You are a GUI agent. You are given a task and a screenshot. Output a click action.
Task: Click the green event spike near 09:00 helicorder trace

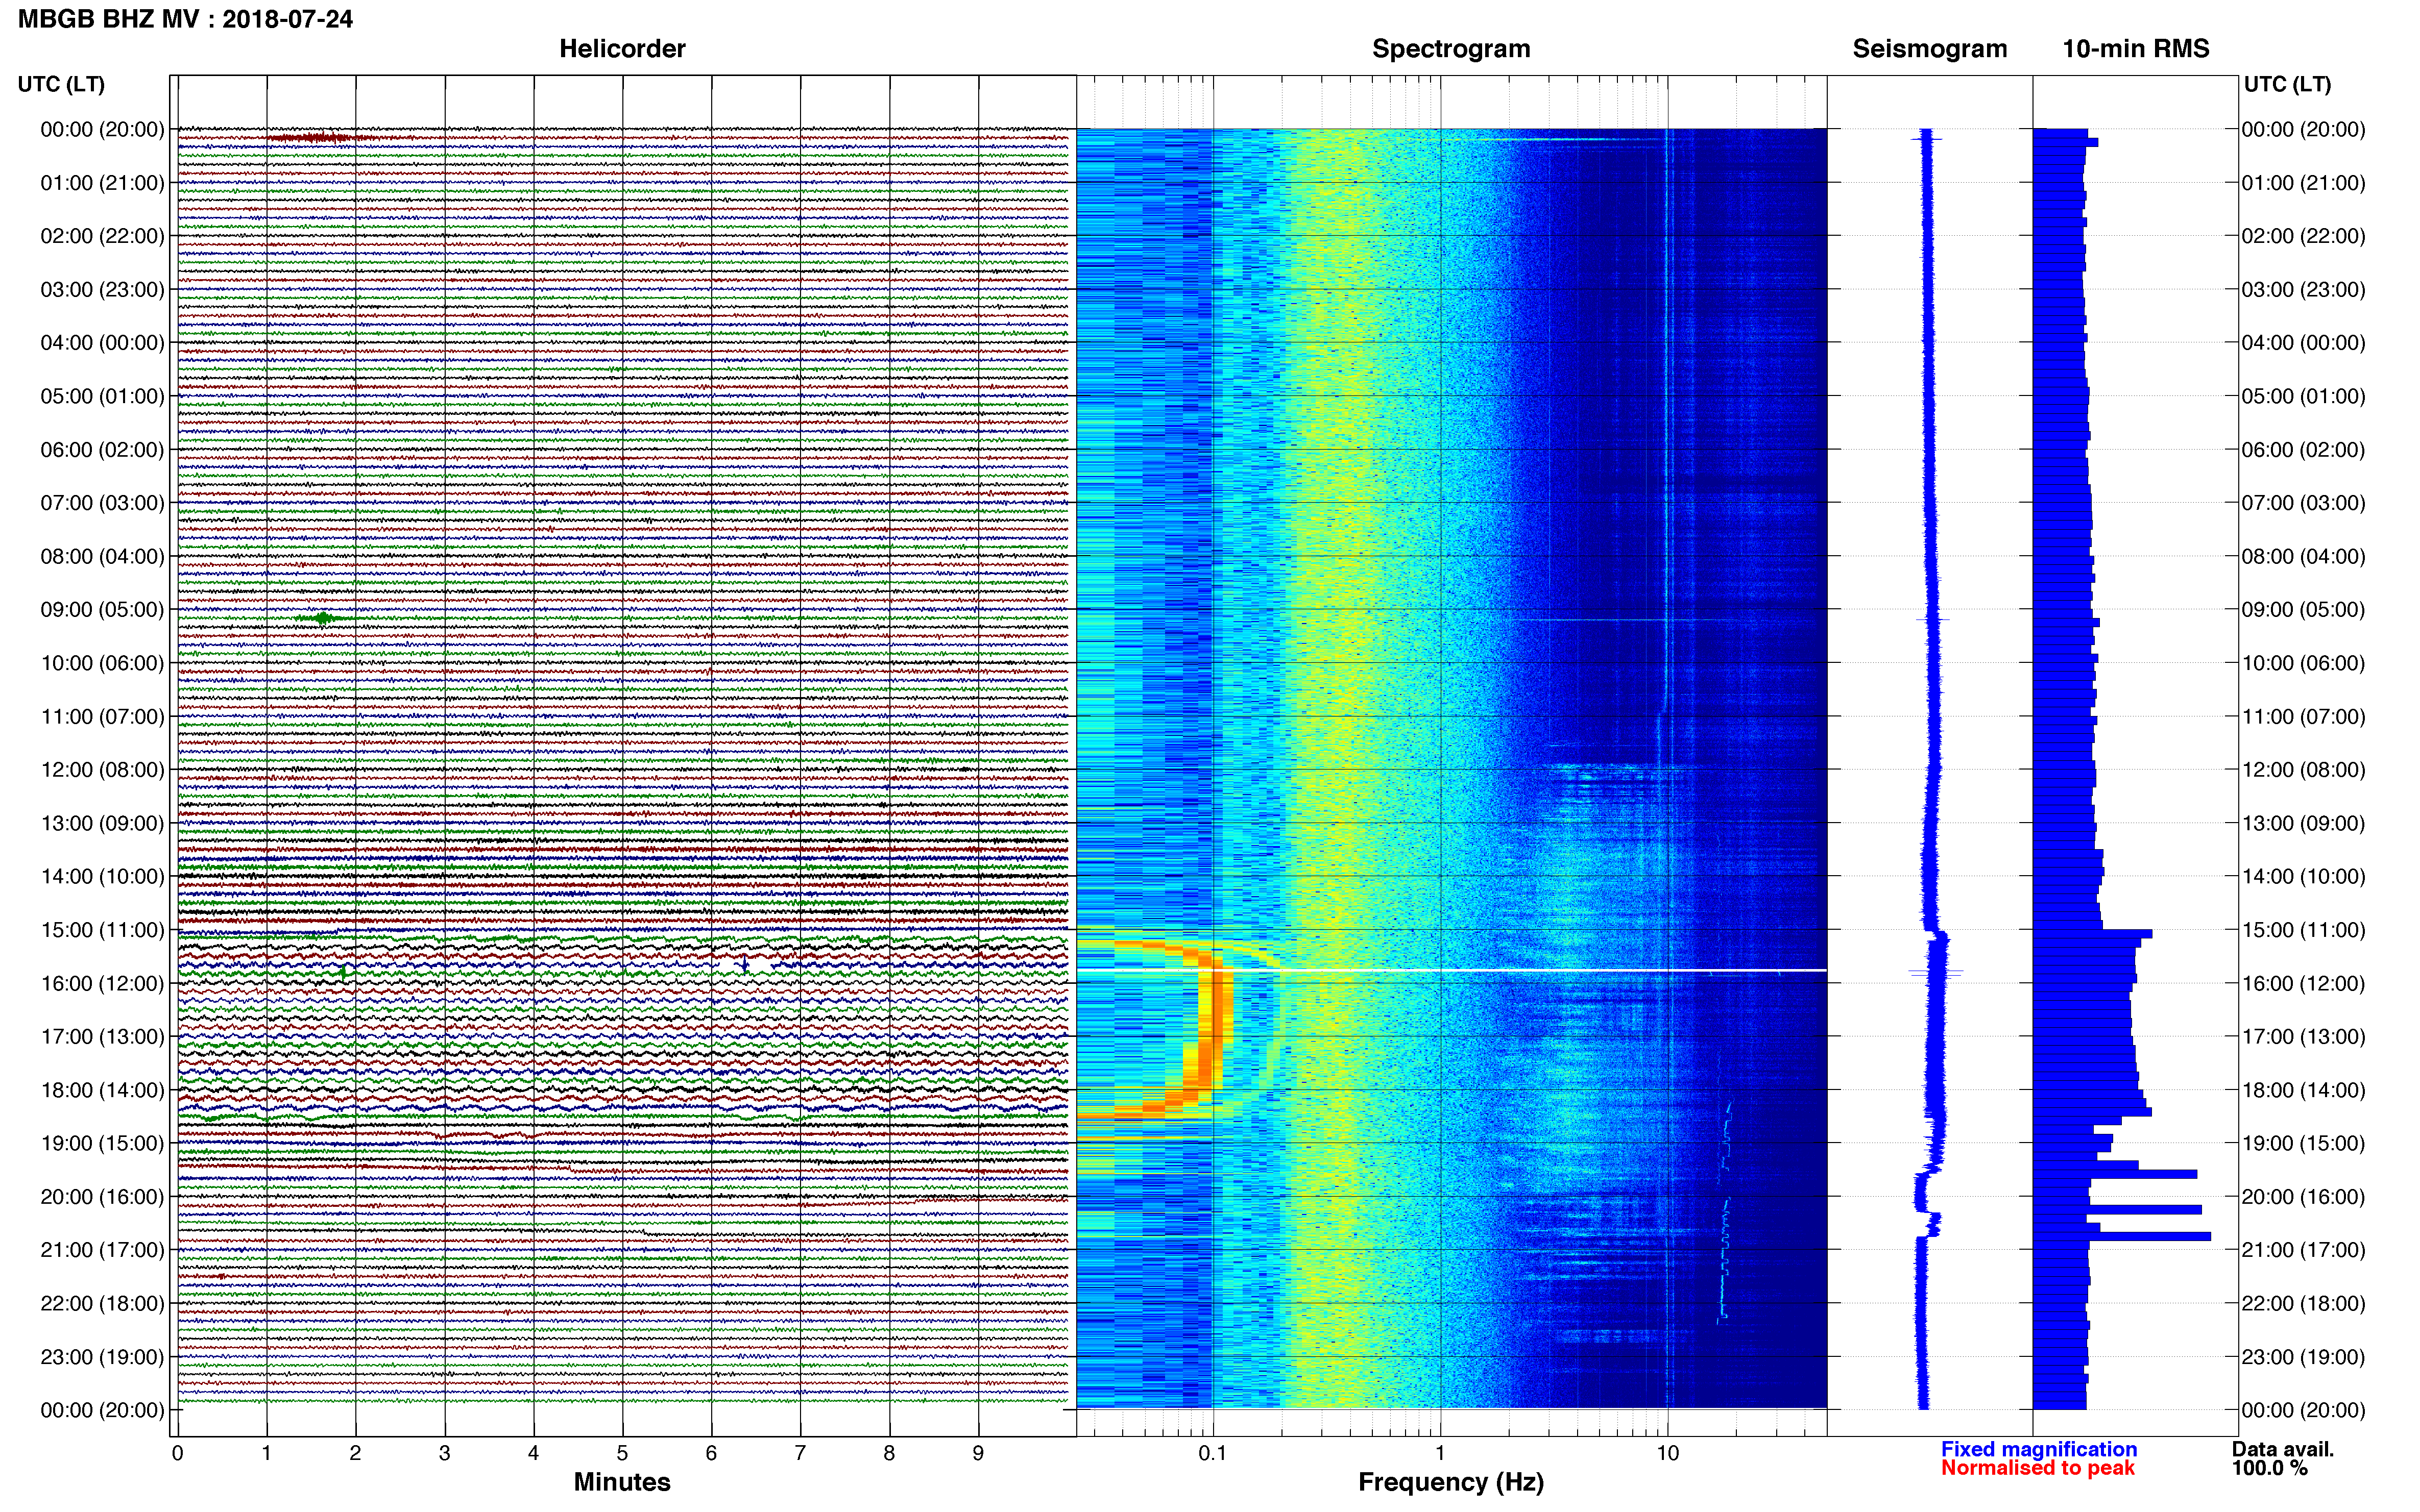point(322,618)
